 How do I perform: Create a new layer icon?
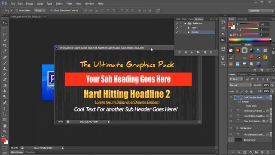tap(262, 152)
